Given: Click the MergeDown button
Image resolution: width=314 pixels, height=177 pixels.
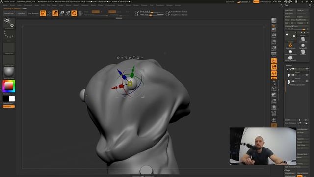Looking at the screenshot, I should pos(290,173).
